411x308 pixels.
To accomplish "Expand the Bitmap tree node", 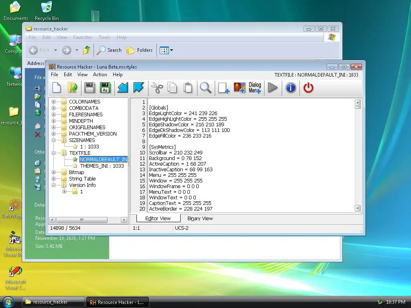I will pyautogui.click(x=53, y=172).
